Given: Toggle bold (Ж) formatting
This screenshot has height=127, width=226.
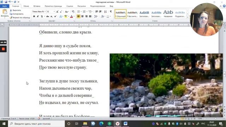Looking at the screenshot, I should [34, 17].
